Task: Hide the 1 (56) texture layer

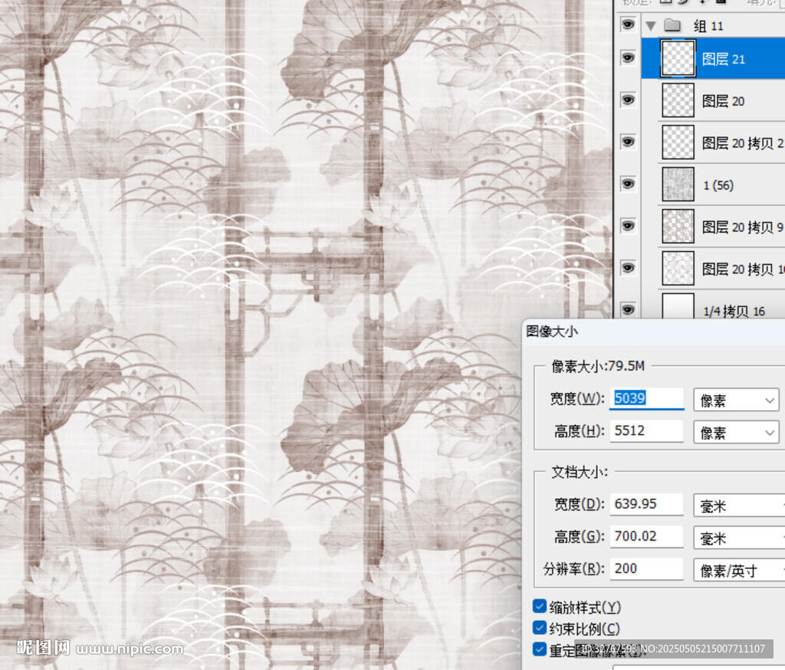Action: (628, 184)
